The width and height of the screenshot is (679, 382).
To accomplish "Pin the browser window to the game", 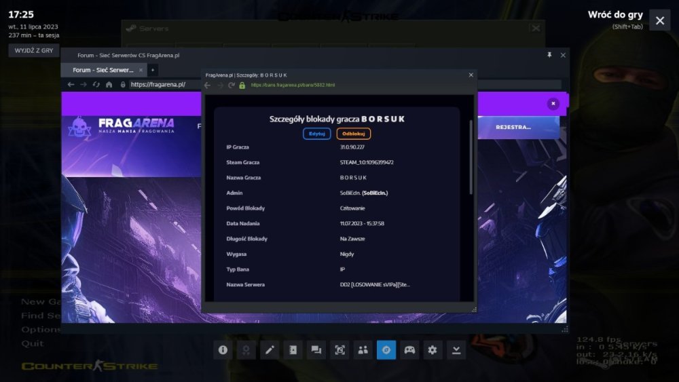I will pos(549,55).
